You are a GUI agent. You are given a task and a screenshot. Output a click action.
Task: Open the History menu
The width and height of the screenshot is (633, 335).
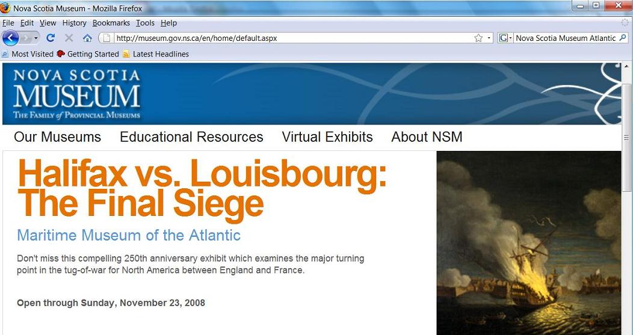pos(74,23)
